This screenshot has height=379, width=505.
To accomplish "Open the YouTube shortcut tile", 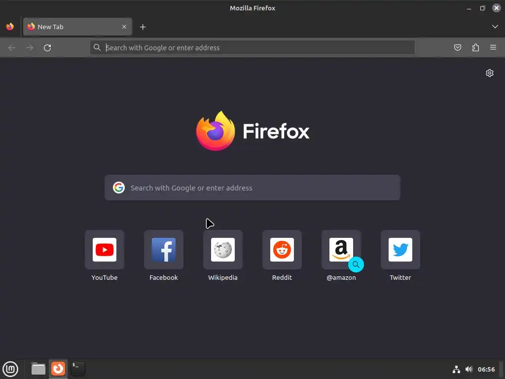I will pyautogui.click(x=105, y=249).
